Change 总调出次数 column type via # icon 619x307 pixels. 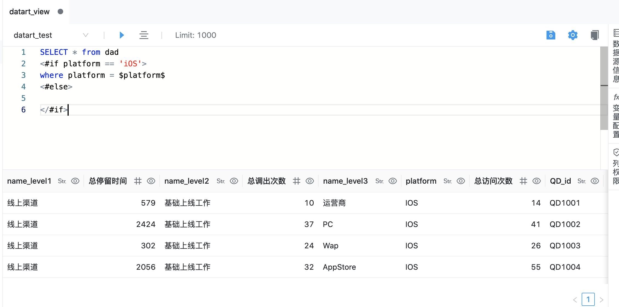(297, 181)
